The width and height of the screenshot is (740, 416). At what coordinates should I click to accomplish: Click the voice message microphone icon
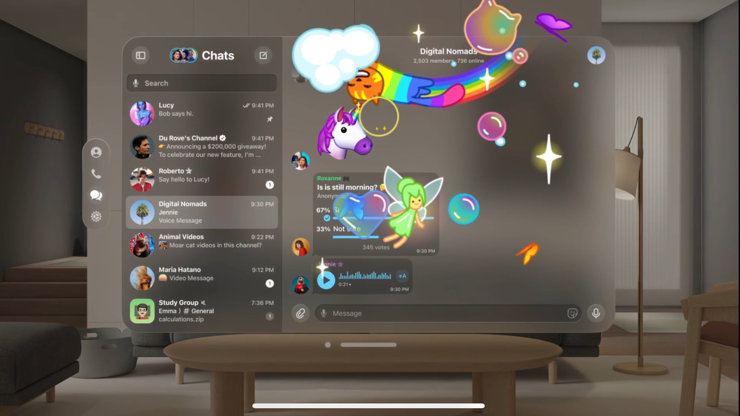[595, 313]
